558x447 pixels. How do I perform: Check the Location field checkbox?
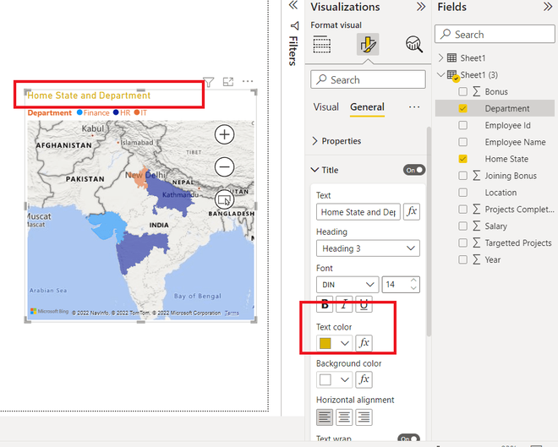pyautogui.click(x=462, y=193)
